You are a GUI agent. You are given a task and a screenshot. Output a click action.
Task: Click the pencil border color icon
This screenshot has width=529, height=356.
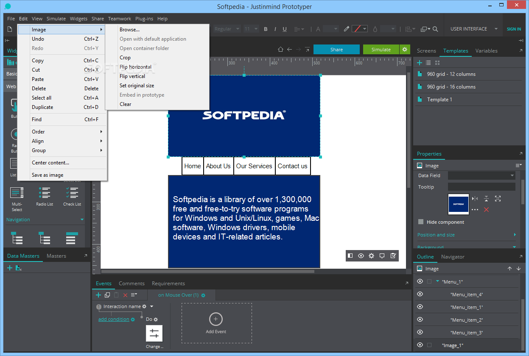coord(347,29)
